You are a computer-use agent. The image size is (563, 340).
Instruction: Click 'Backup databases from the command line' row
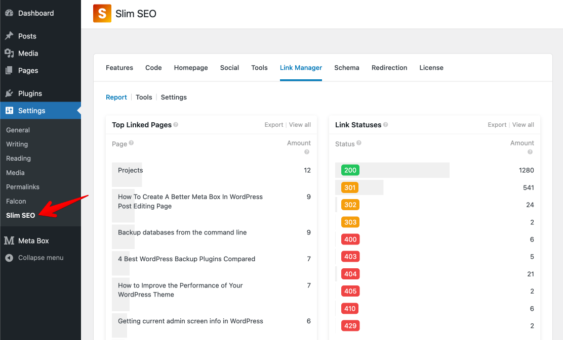pyautogui.click(x=211, y=236)
